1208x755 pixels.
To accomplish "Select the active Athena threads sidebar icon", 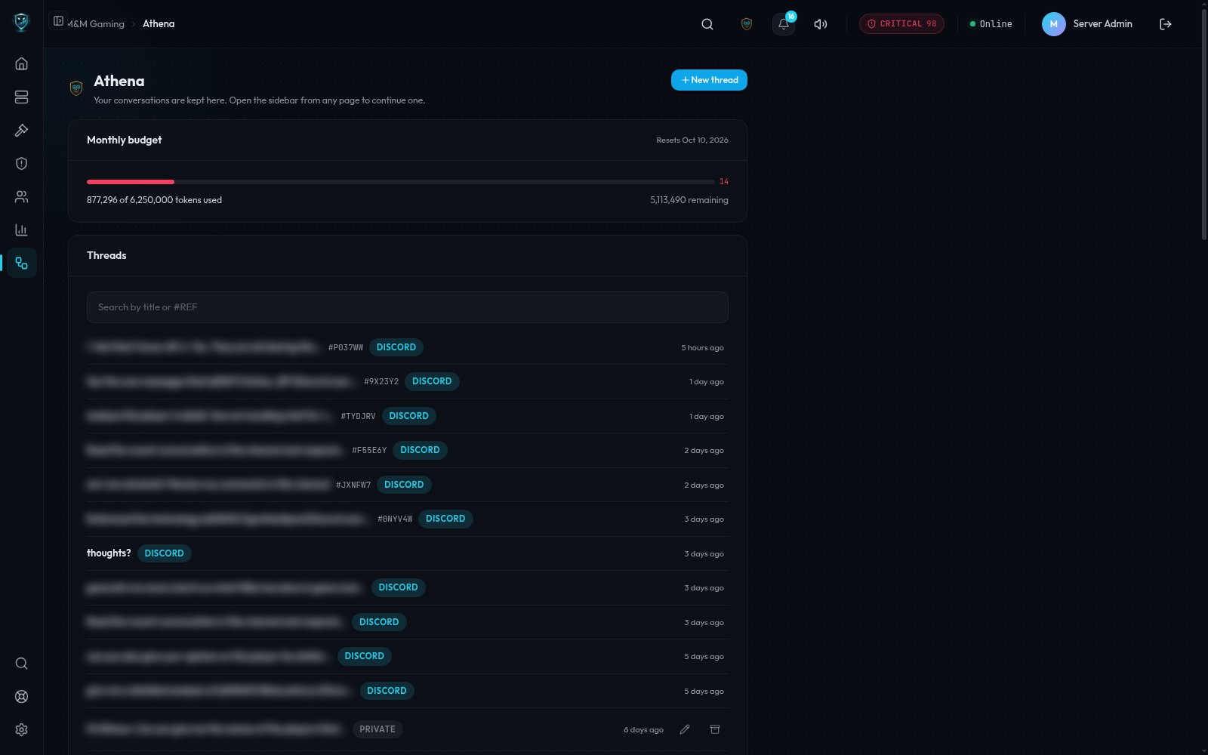I will [21, 263].
